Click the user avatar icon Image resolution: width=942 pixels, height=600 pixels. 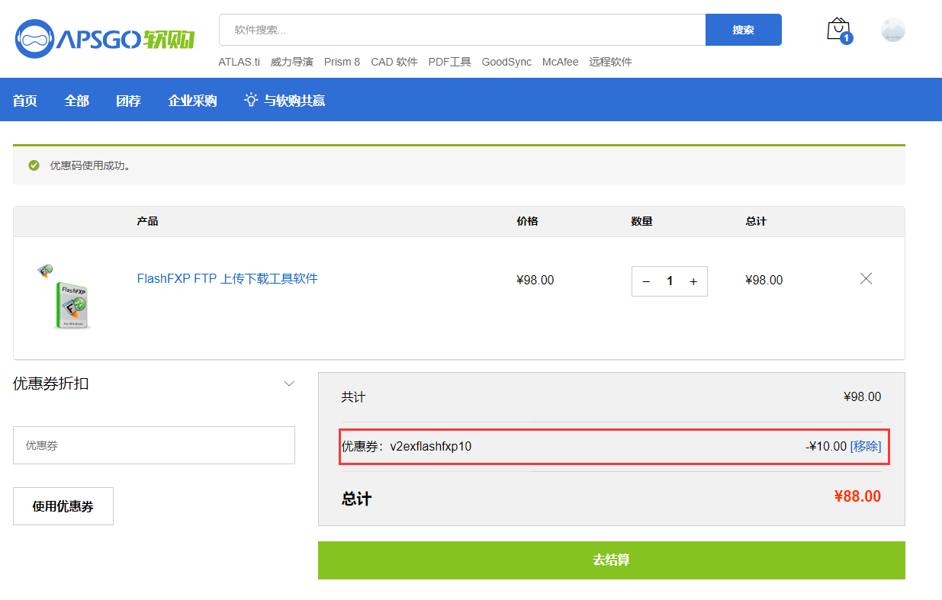(892, 30)
